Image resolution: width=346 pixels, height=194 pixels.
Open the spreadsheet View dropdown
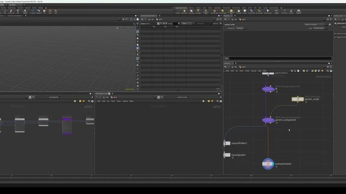187,24
